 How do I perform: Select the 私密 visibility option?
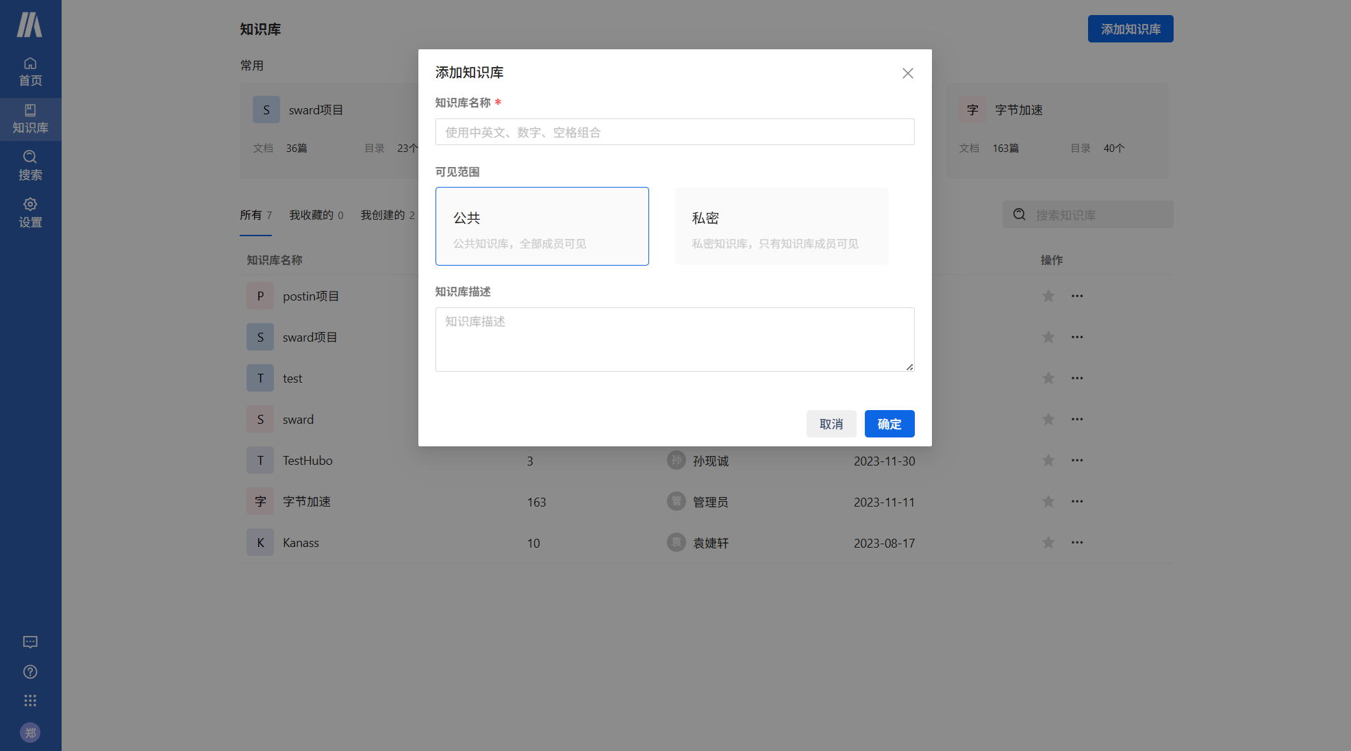pos(781,226)
